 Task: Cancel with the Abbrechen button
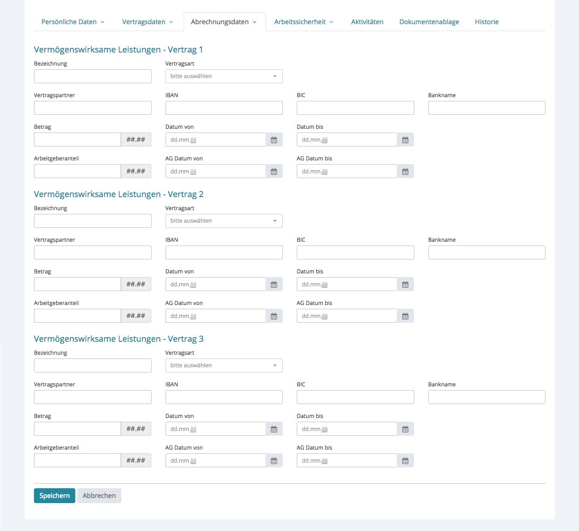(x=99, y=496)
